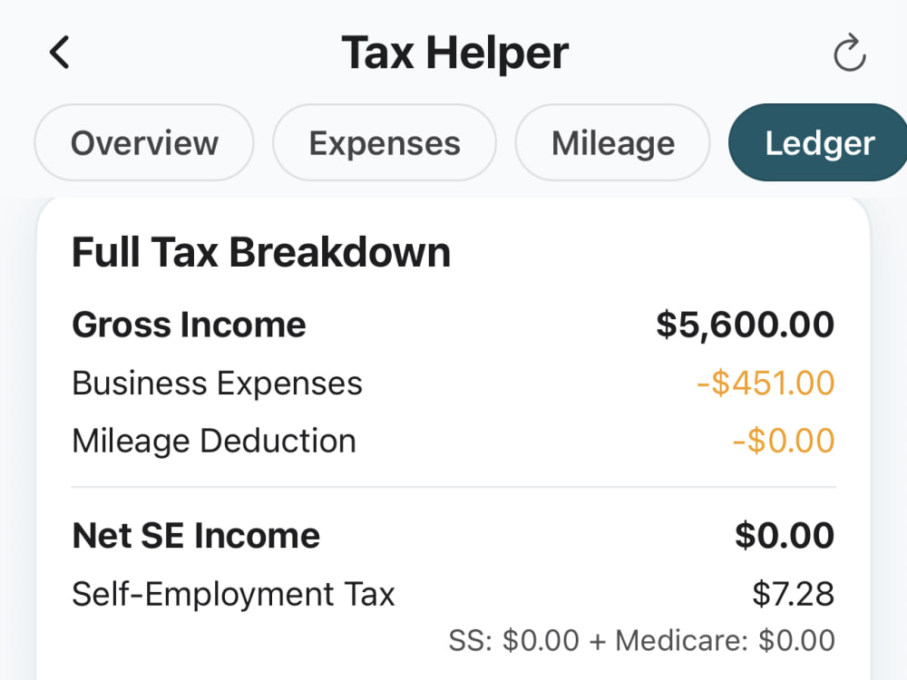This screenshot has height=680, width=907.
Task: Select the Gross Income label
Action: tap(189, 325)
